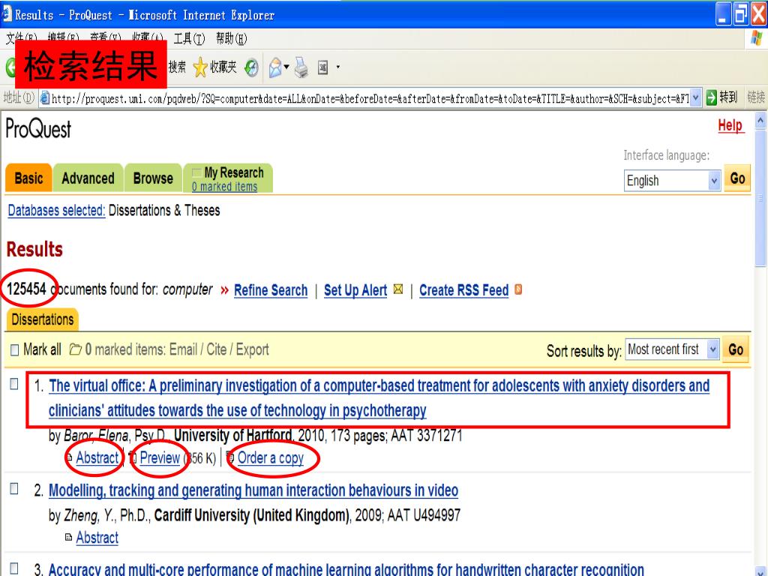Open the Databases selected link
Image resolution: width=768 pixels, height=576 pixels.
(56, 210)
